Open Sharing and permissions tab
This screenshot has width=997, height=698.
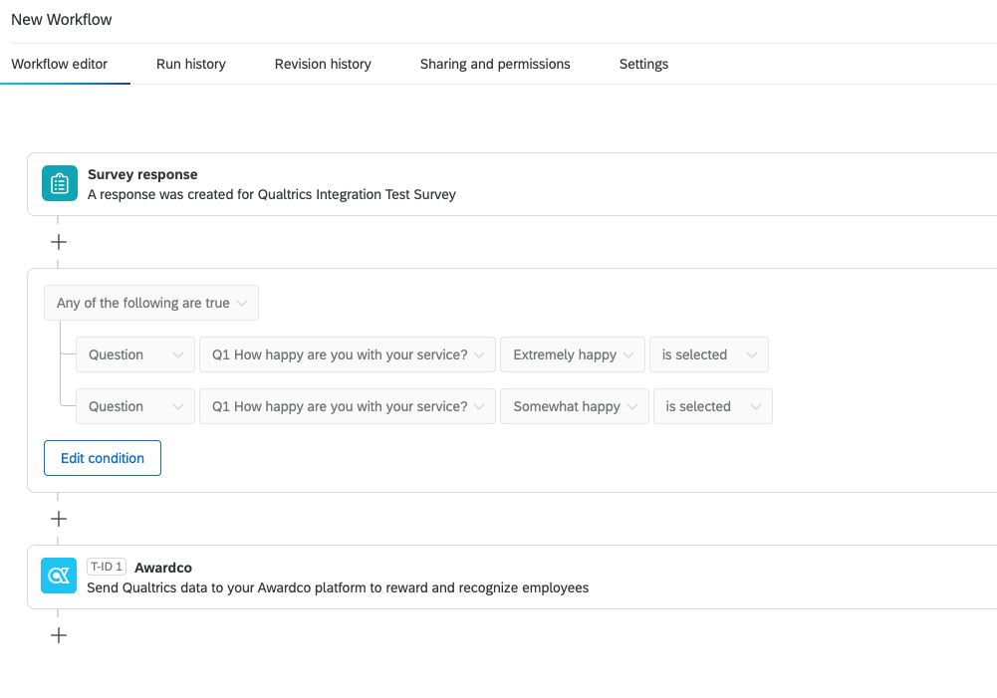tap(495, 64)
